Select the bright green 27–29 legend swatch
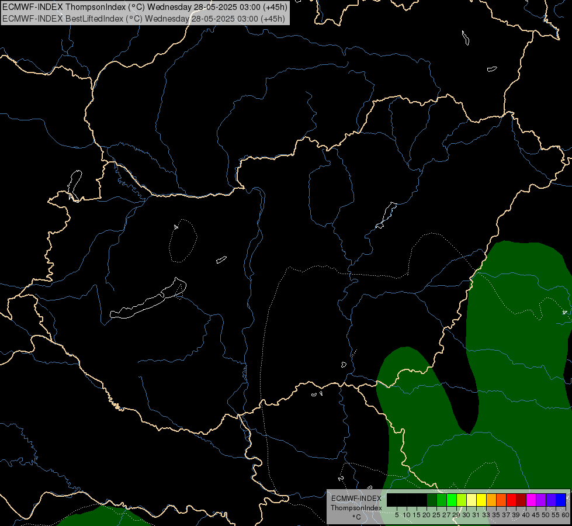572x526 pixels. coord(452,500)
